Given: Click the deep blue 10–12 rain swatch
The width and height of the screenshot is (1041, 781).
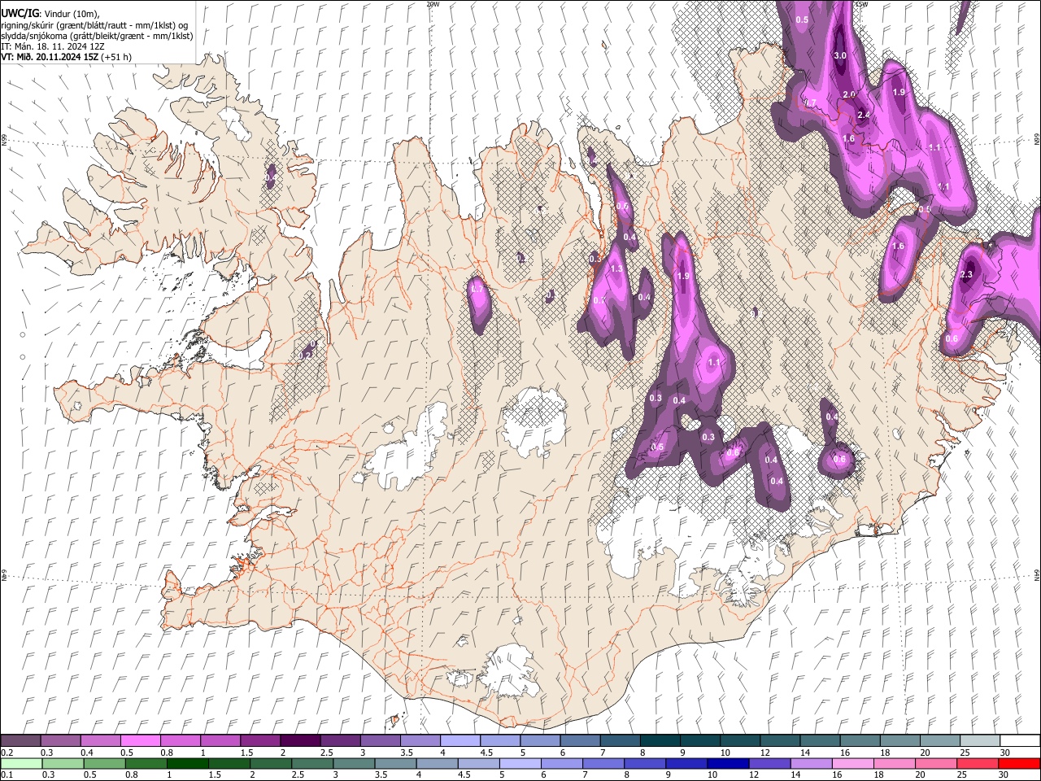Looking at the screenshot, I should [x=727, y=764].
